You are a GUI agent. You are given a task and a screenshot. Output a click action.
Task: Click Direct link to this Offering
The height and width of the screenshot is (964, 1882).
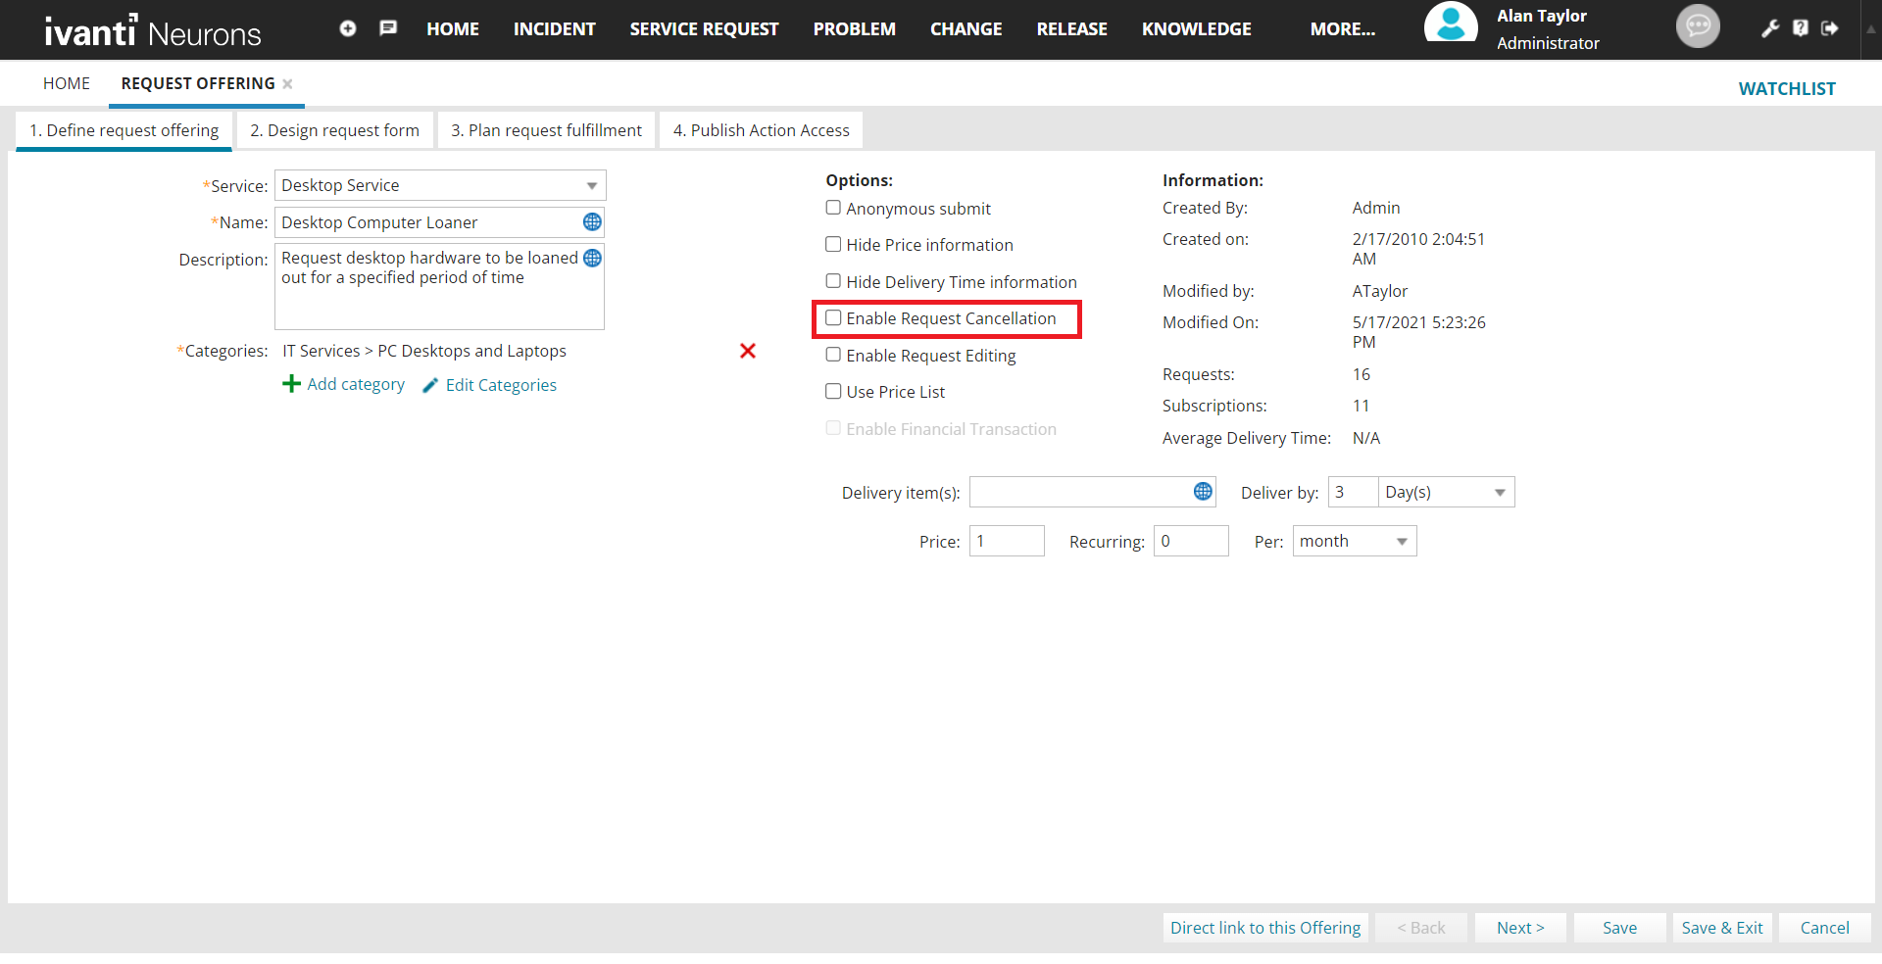(1265, 927)
